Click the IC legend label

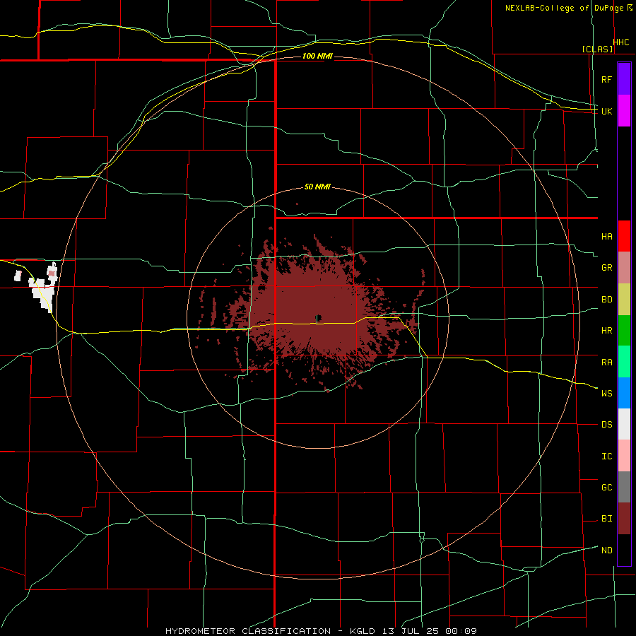click(x=606, y=457)
